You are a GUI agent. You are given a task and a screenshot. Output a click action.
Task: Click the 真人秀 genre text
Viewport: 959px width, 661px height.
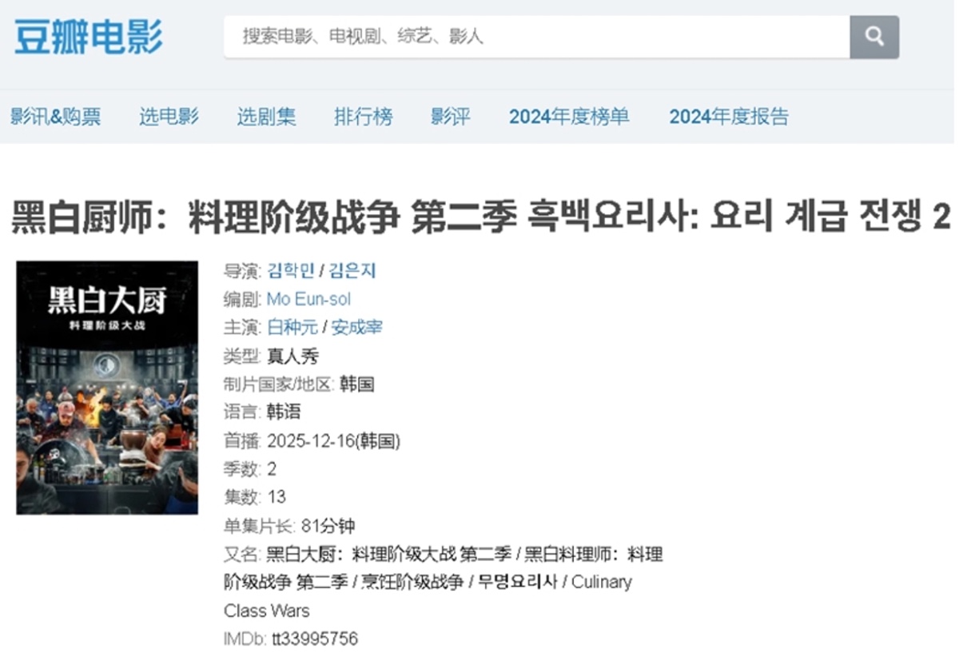pyautogui.click(x=292, y=356)
